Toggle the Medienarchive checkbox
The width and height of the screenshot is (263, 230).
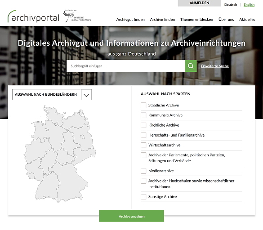143,171
